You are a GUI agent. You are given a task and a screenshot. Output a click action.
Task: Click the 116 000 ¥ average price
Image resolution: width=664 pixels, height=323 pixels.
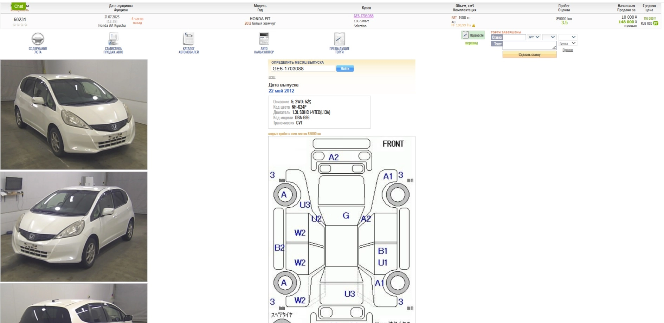[650, 19]
